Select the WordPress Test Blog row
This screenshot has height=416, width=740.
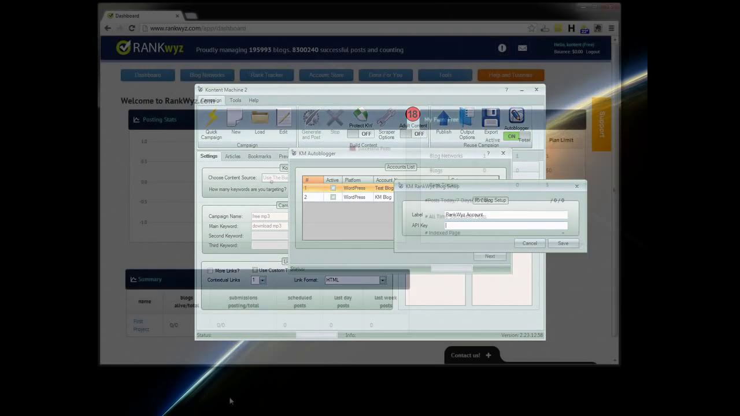tap(347, 188)
